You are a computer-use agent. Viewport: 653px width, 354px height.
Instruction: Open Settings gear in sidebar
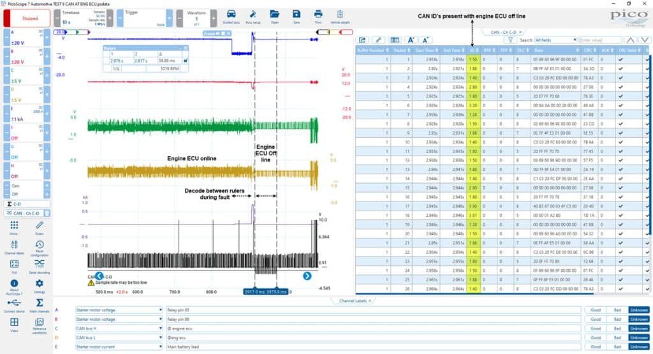pyautogui.click(x=39, y=286)
